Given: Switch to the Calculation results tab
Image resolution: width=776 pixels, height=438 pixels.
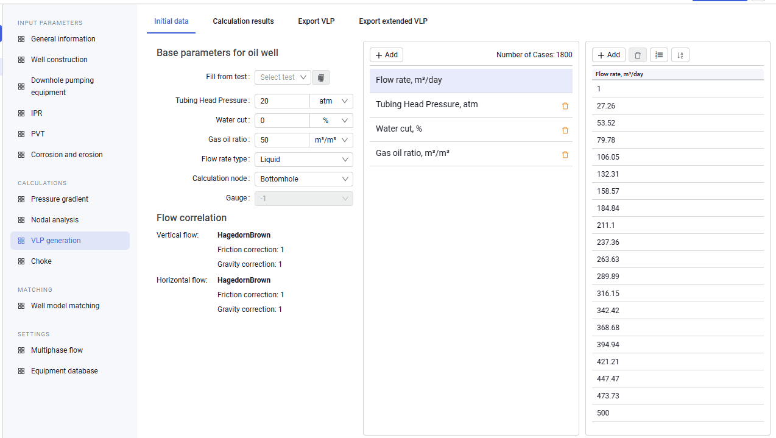Looking at the screenshot, I should (243, 21).
